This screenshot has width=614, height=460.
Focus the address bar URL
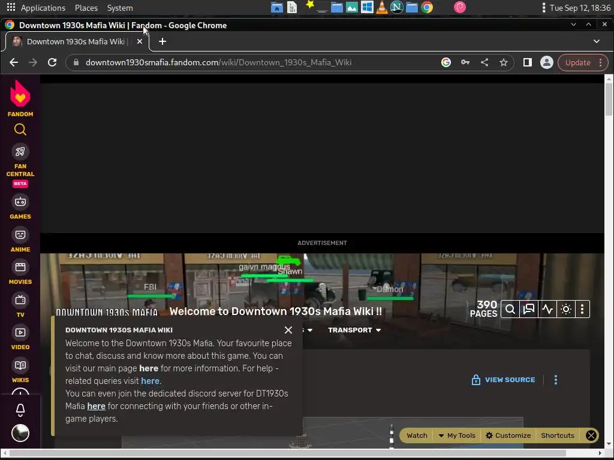coord(218,62)
